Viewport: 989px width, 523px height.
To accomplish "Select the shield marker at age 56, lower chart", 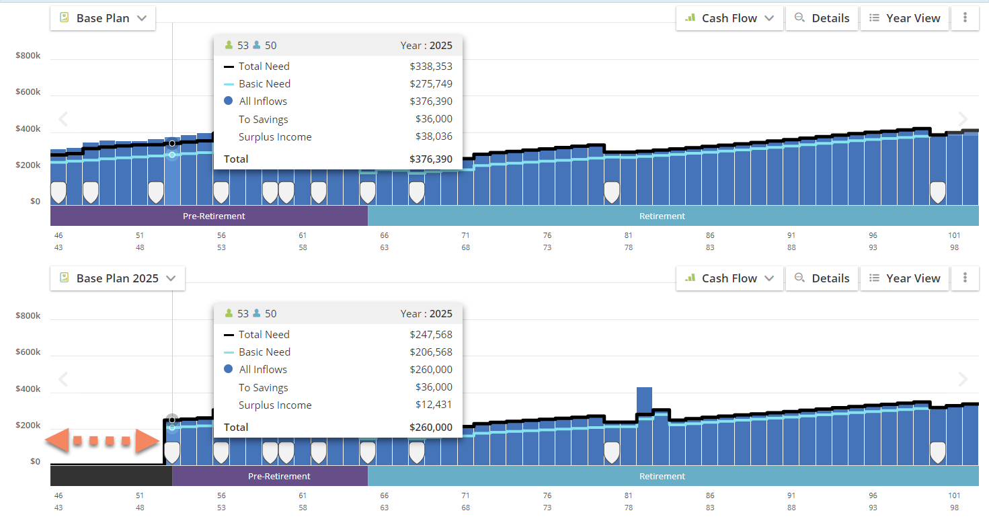I will point(221,452).
